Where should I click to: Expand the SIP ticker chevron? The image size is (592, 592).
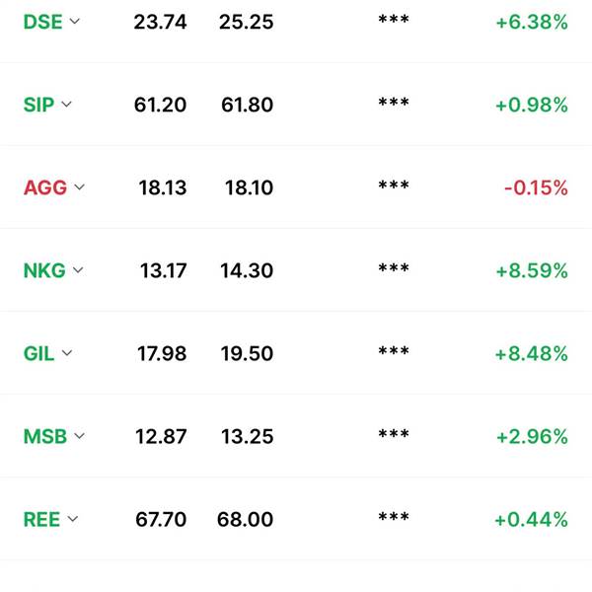coord(66,104)
